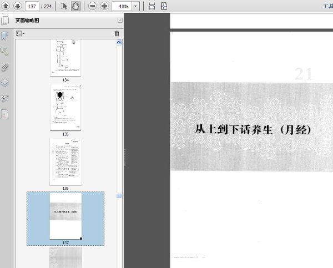Collapse the thumbnails panel arrow
Image resolution: width=333 pixels, height=268 pixels.
click(x=120, y=20)
